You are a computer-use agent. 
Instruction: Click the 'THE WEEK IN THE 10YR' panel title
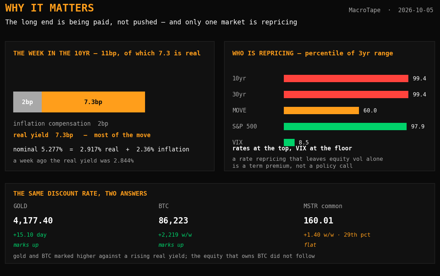tap(107, 54)
